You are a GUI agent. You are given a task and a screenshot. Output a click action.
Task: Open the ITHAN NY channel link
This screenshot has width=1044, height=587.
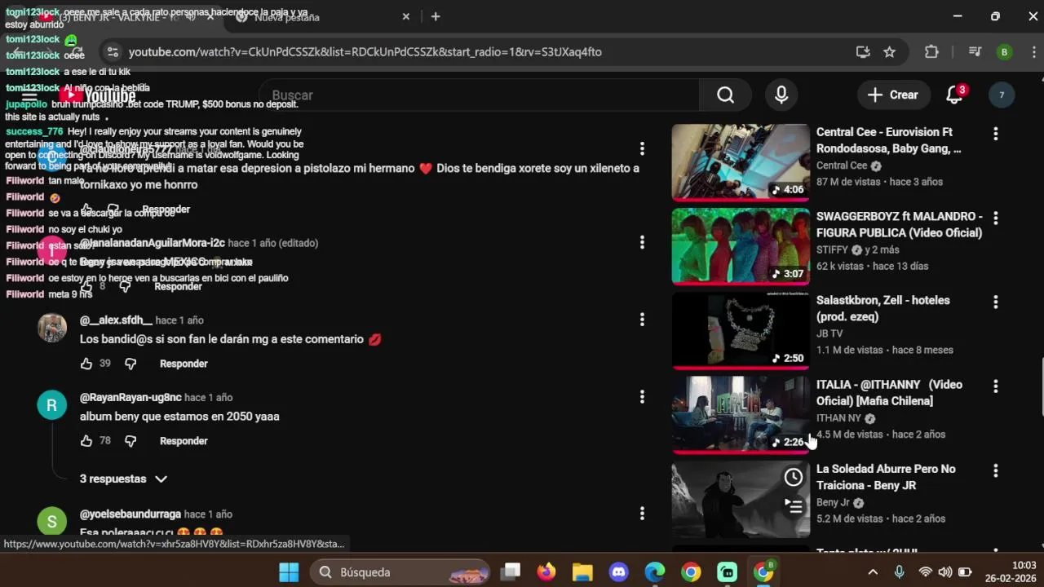(838, 418)
